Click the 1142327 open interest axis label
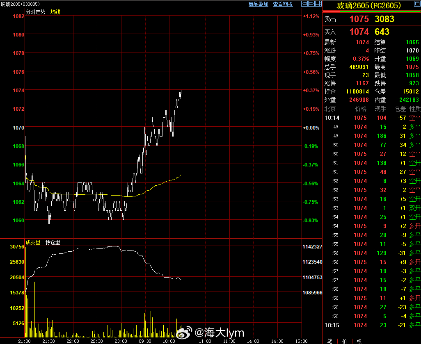The width and height of the screenshot is (421, 344). 312,247
